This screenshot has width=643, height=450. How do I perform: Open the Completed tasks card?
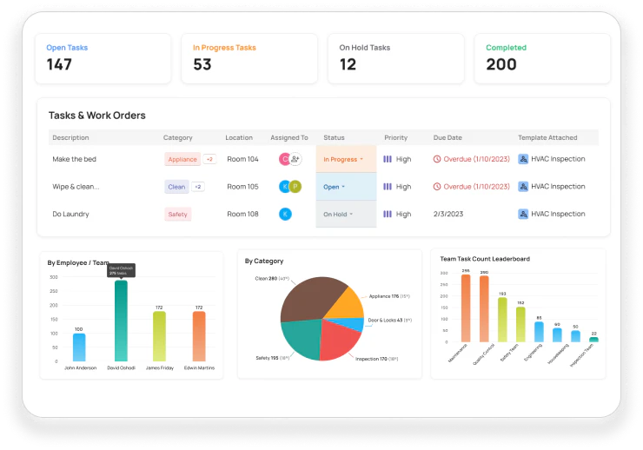pyautogui.click(x=542, y=58)
